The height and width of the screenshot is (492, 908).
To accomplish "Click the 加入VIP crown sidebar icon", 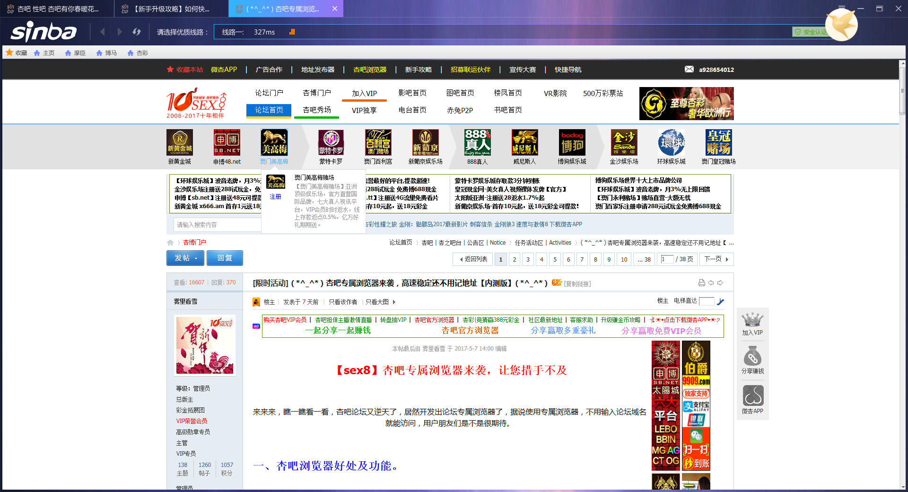I will (752, 324).
